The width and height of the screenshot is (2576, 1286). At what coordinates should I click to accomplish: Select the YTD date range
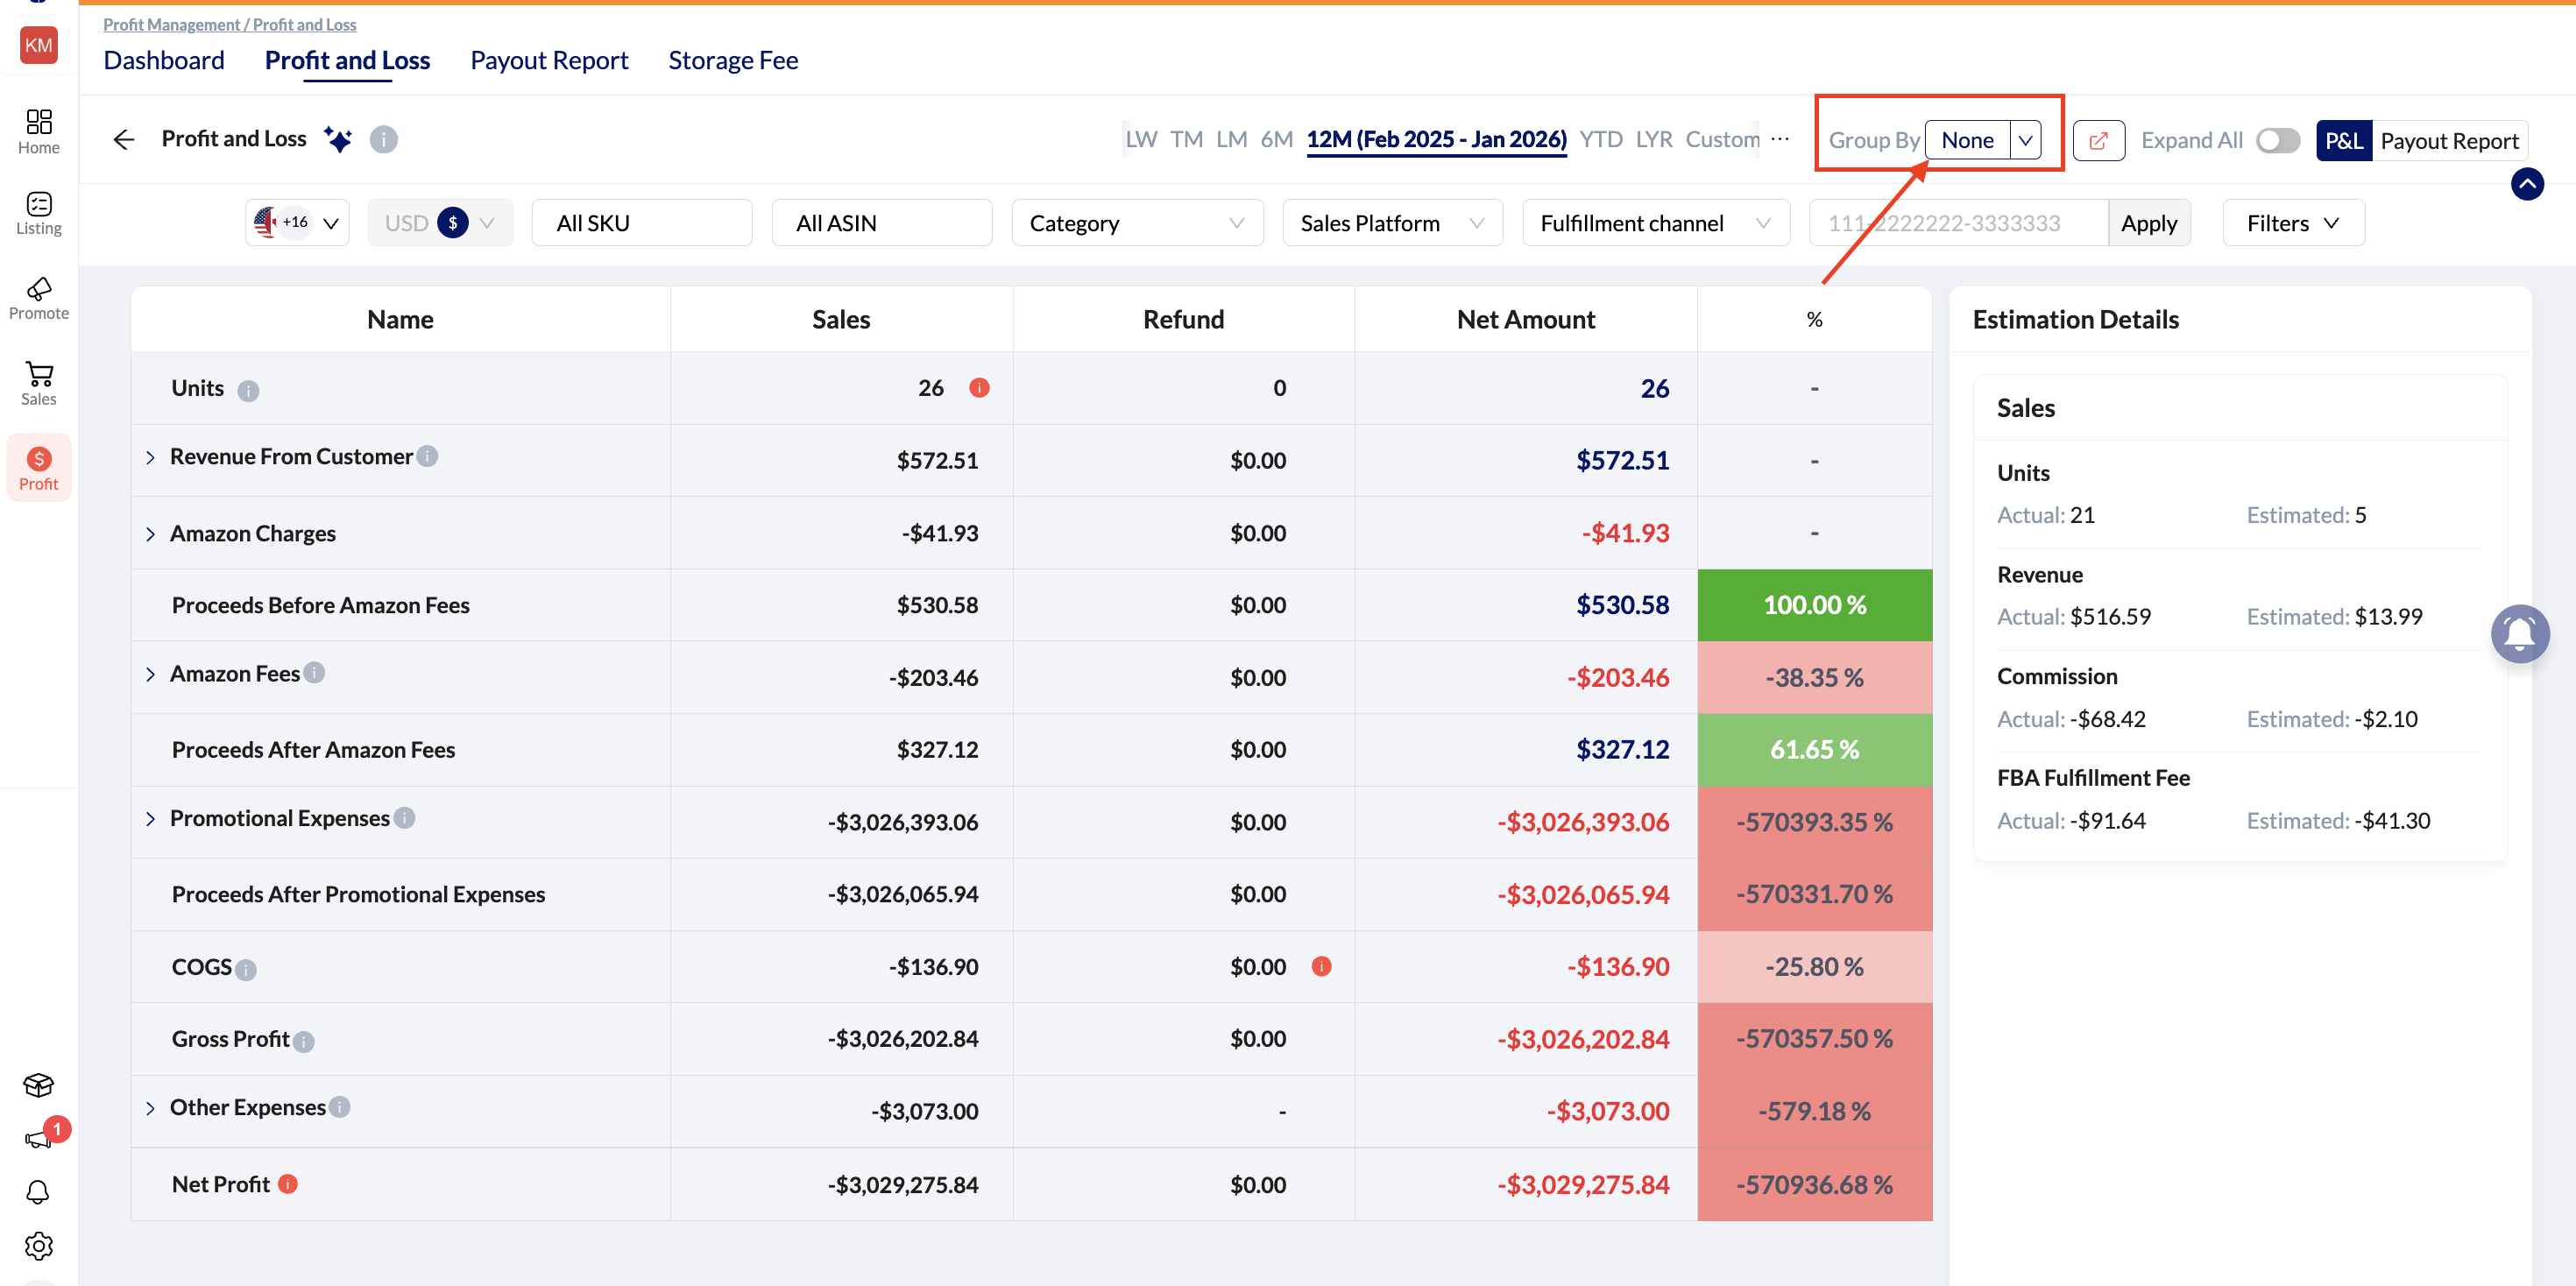click(x=1600, y=139)
